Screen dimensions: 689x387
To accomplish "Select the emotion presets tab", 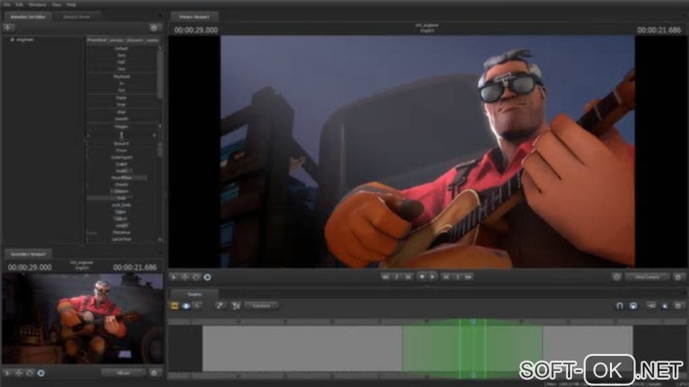I will (x=117, y=40).
